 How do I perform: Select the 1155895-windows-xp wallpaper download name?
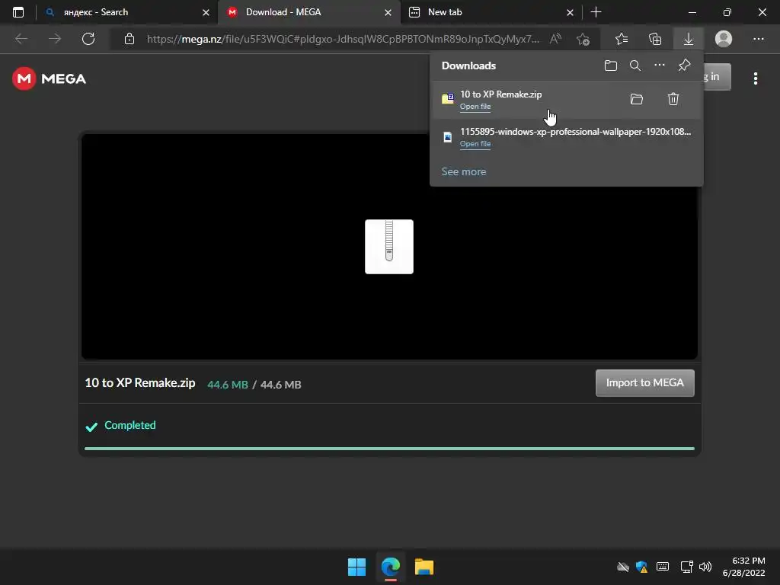click(576, 132)
